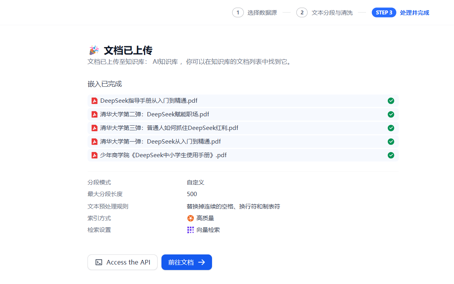Click the STEP 3 badge

coord(384,12)
